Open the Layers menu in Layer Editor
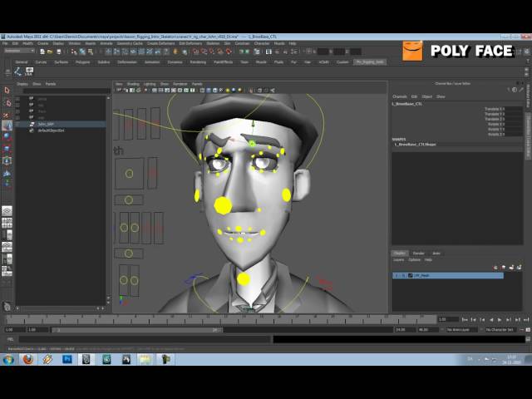The image size is (532, 399). pyautogui.click(x=399, y=260)
